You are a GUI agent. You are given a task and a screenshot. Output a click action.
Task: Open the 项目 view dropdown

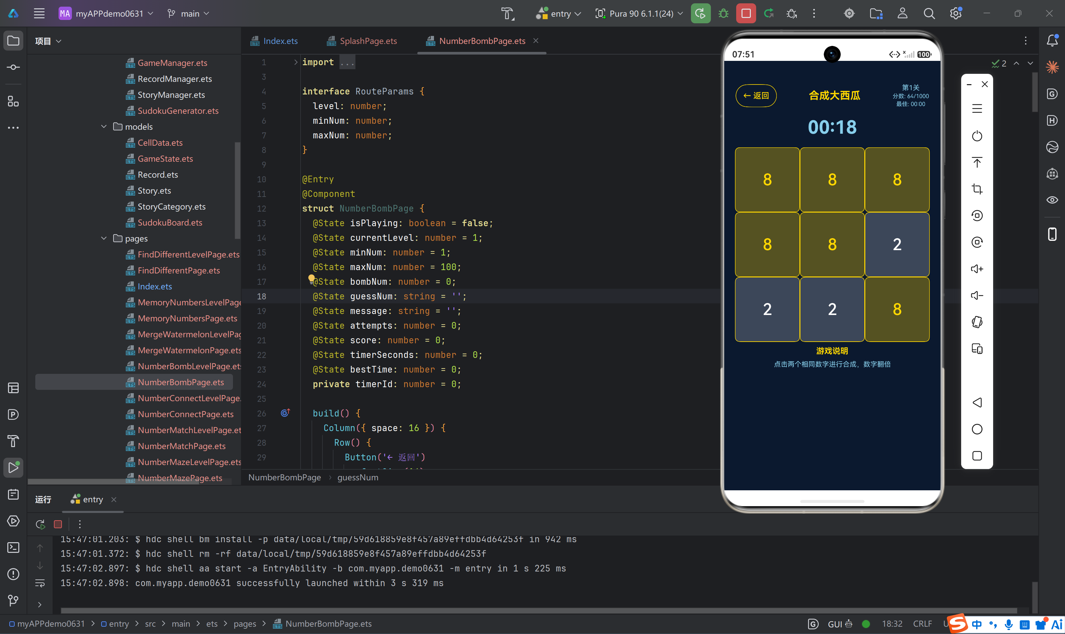pyautogui.click(x=48, y=41)
